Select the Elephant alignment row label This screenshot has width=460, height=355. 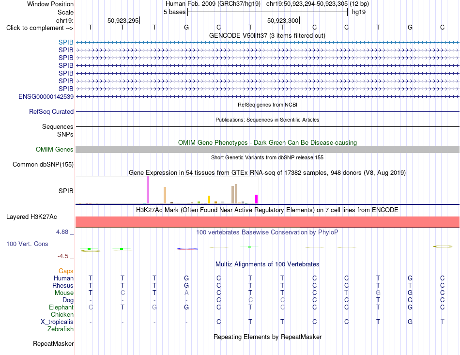pos(61,307)
